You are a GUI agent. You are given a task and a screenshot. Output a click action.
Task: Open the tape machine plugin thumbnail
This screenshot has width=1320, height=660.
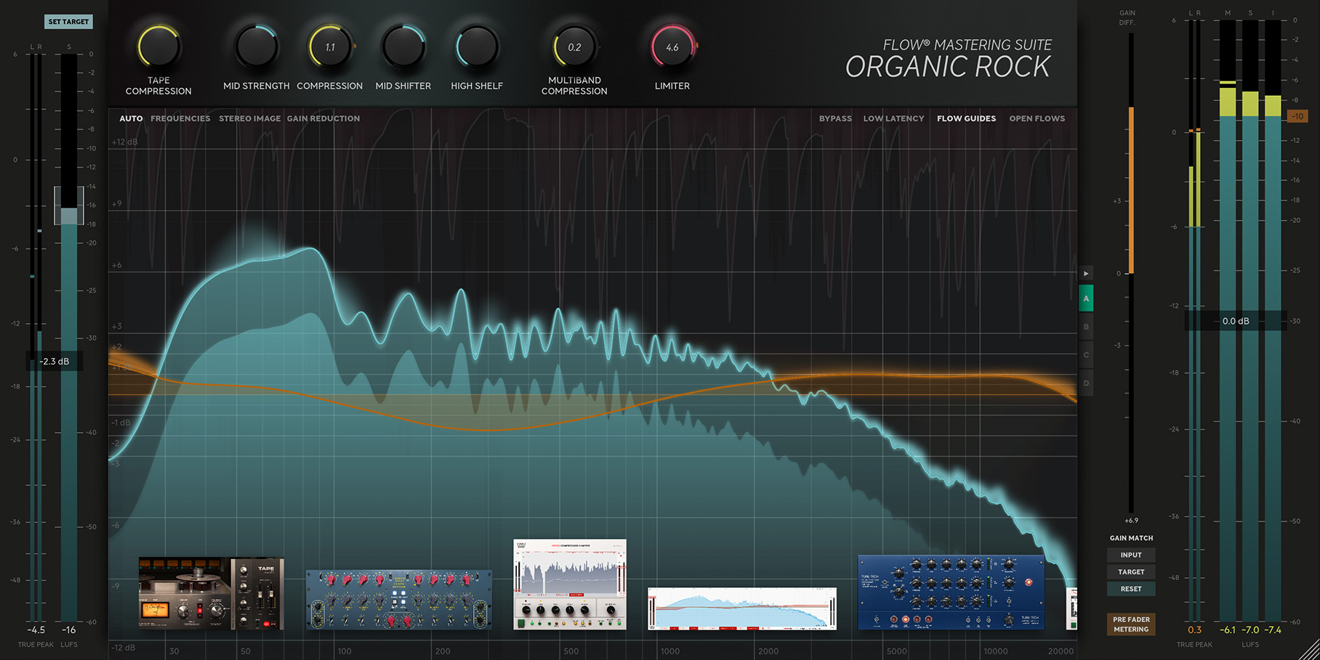[x=211, y=593]
